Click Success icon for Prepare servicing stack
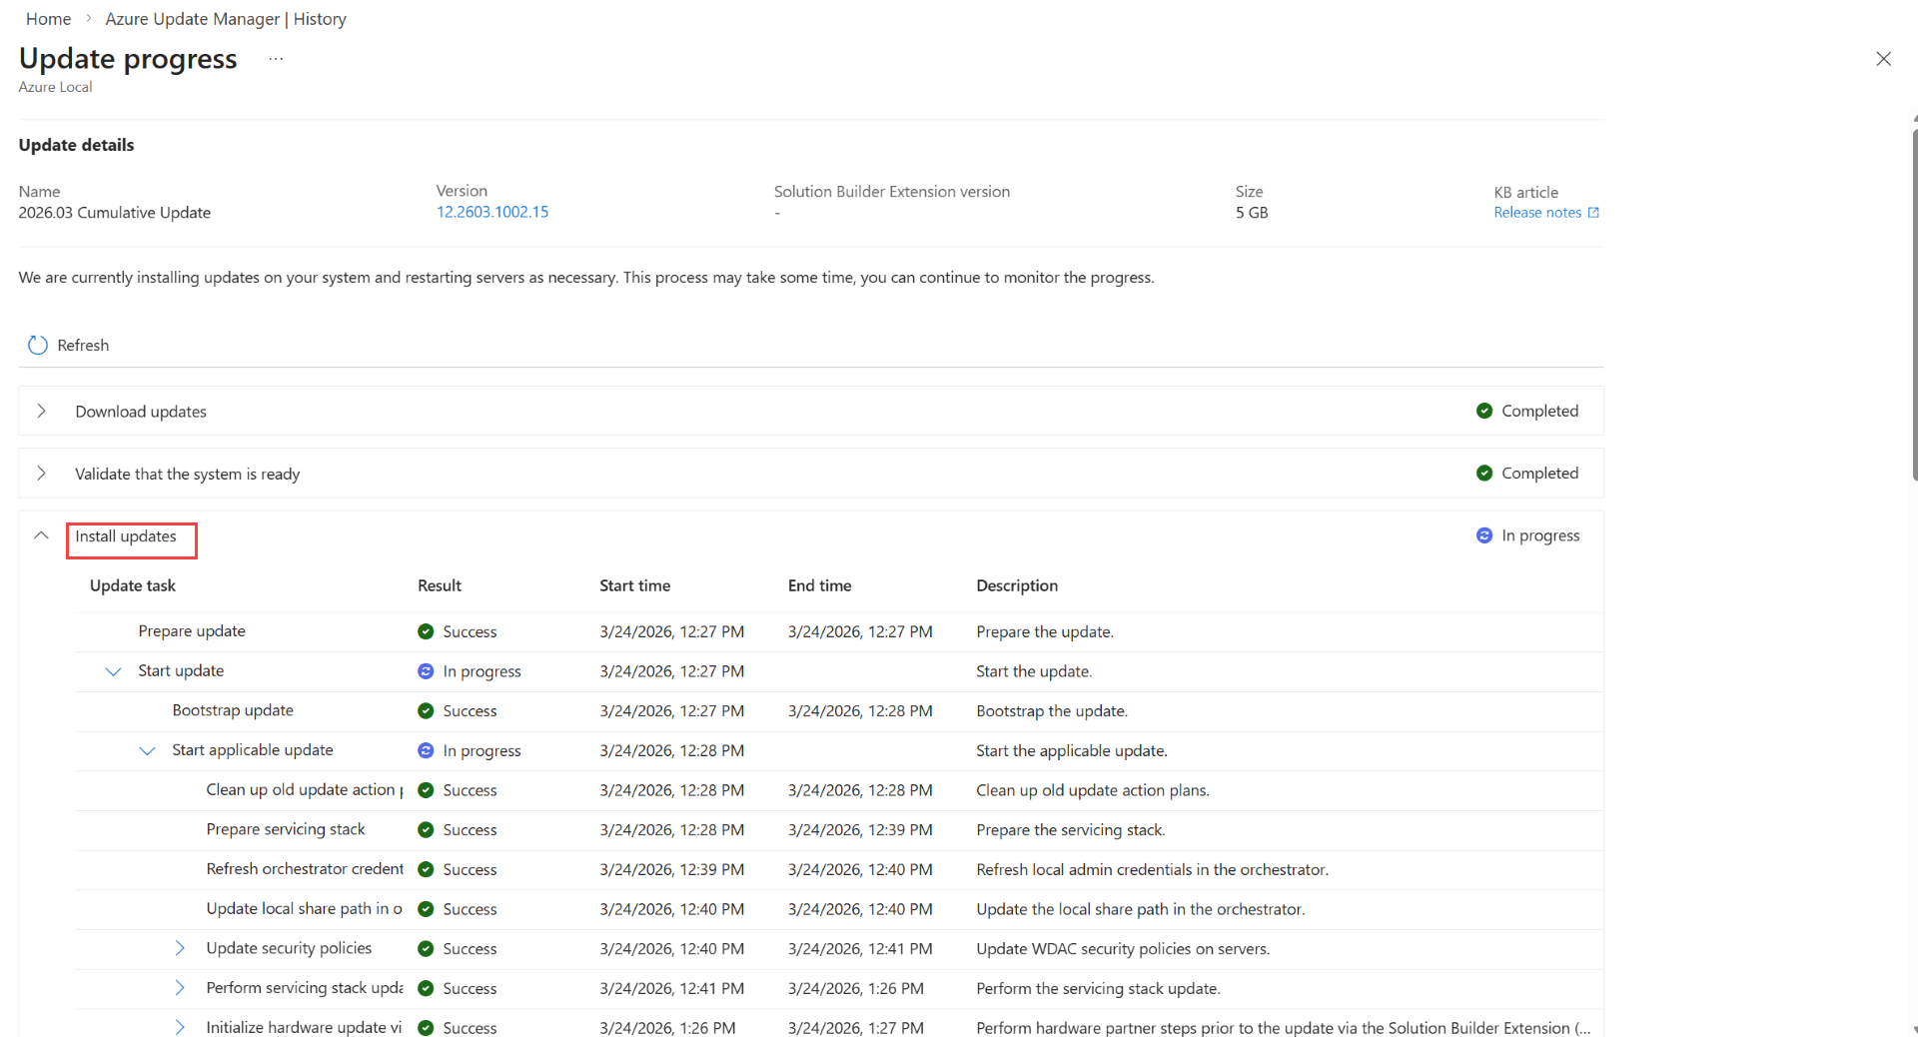The width and height of the screenshot is (1918, 1037). 426,829
